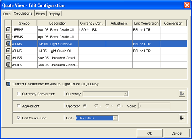This screenshot has width=192, height=139.
Task: Click Nov 05 Unleaded Gasol... description
Action: tap(58, 58)
